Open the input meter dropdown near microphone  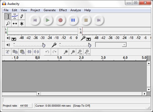pos(89,39)
